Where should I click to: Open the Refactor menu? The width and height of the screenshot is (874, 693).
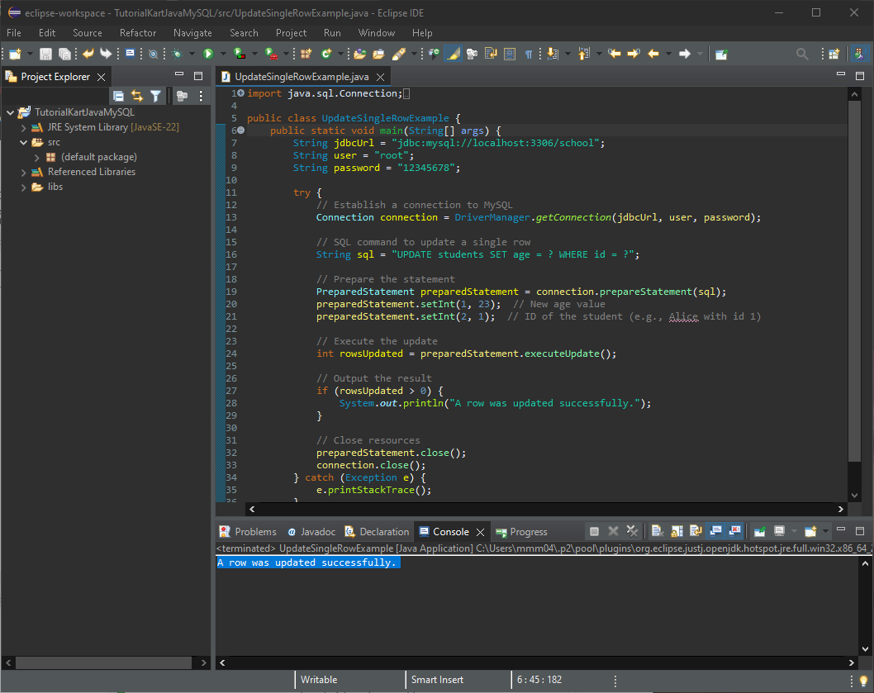(137, 33)
